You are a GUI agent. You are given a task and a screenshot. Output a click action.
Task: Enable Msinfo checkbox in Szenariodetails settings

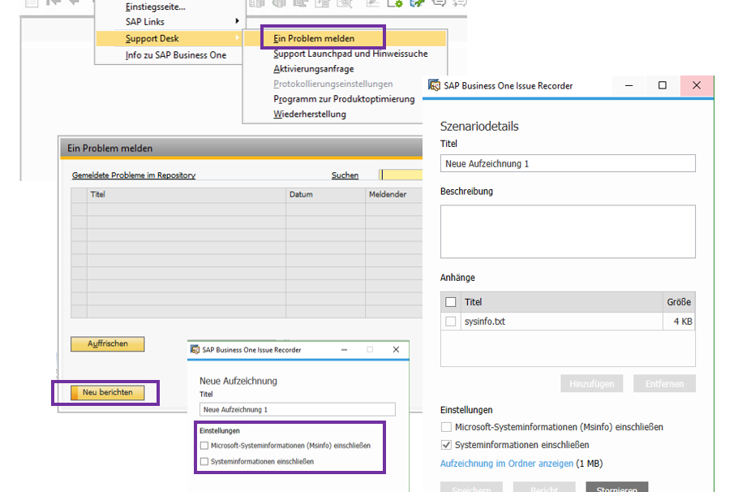[x=446, y=427]
